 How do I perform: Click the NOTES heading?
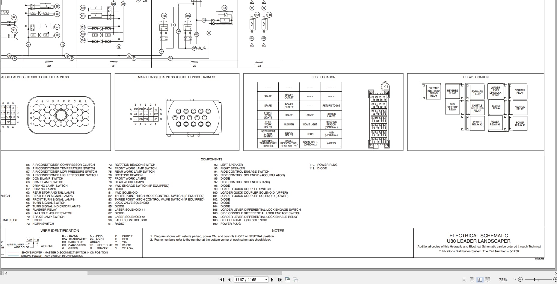[278, 231]
